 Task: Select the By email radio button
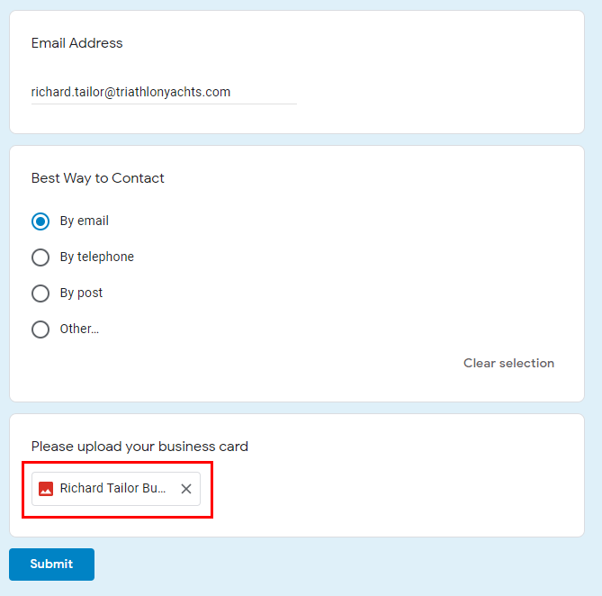40,221
